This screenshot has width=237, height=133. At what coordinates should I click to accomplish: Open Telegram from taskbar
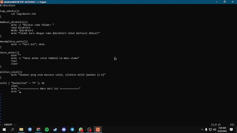click(72, 130)
